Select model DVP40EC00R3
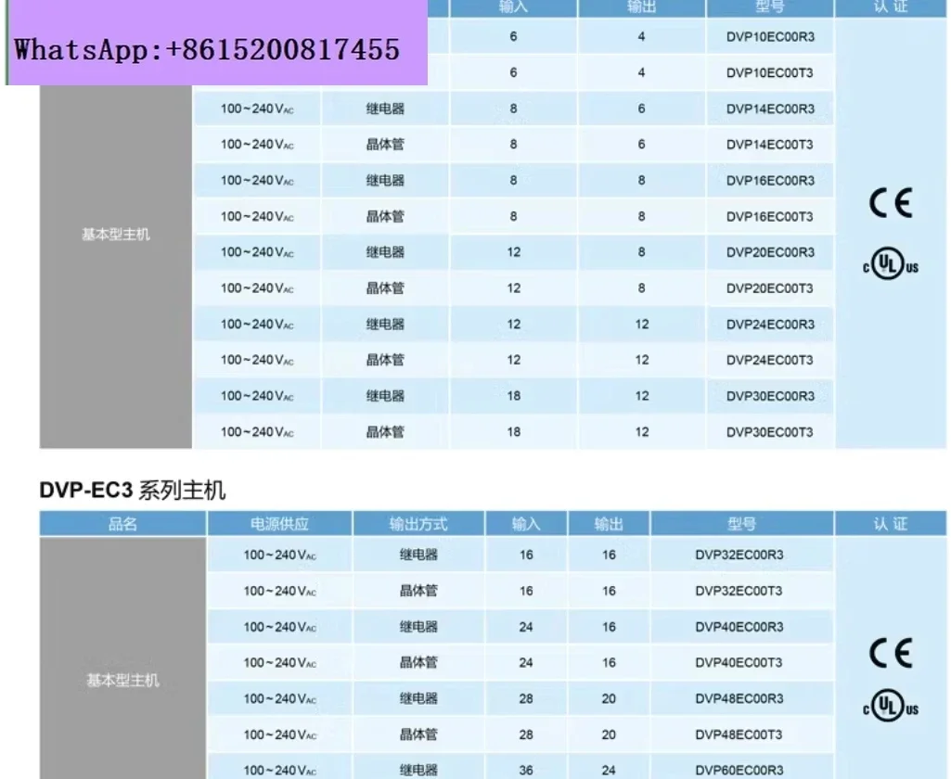Viewport: 951px width, 779px height. (739, 627)
